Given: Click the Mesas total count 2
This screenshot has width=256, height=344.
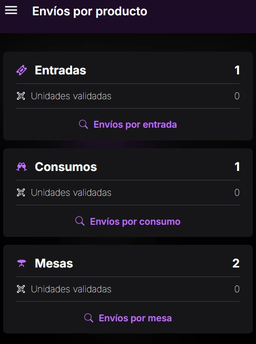Looking at the screenshot, I should click(x=236, y=263).
